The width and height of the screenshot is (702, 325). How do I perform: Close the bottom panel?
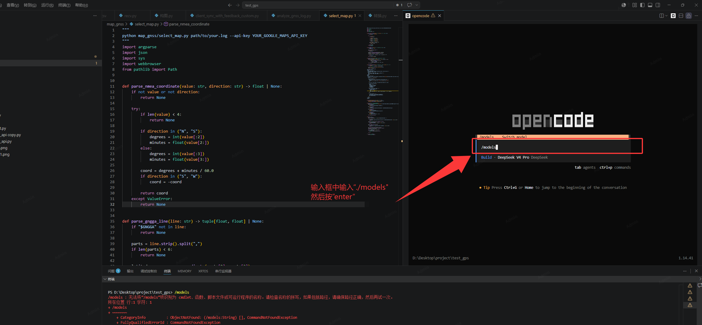(x=696, y=271)
